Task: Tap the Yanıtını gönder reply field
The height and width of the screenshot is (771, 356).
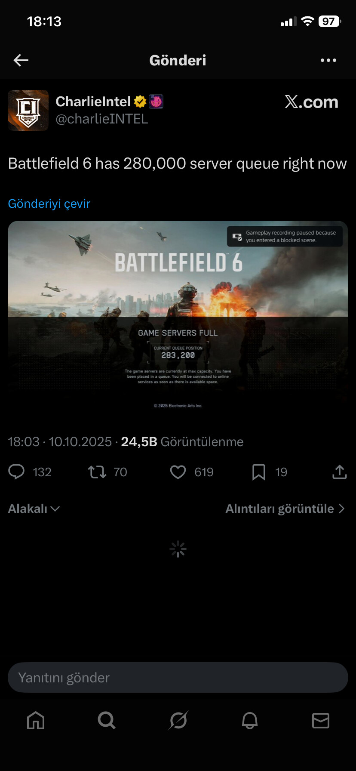Action: tap(178, 678)
